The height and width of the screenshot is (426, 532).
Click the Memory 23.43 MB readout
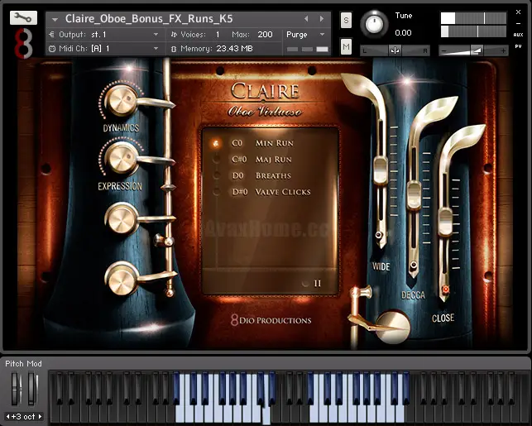point(217,49)
